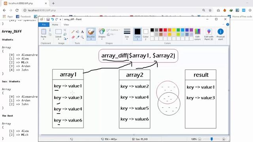Expand the Shapes dropdown arrow
Image resolution: width=253 pixels, height=142 pixels.
(102, 39)
